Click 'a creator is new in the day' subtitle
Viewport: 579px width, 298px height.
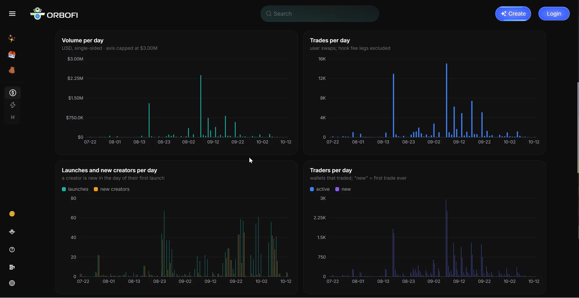(x=113, y=178)
